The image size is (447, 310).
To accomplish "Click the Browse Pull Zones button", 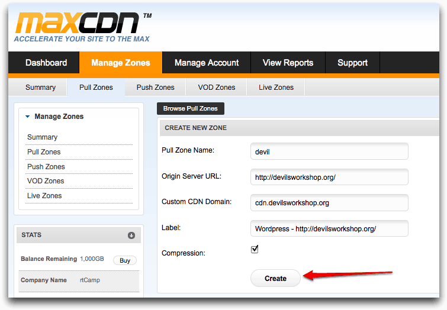I will [191, 108].
